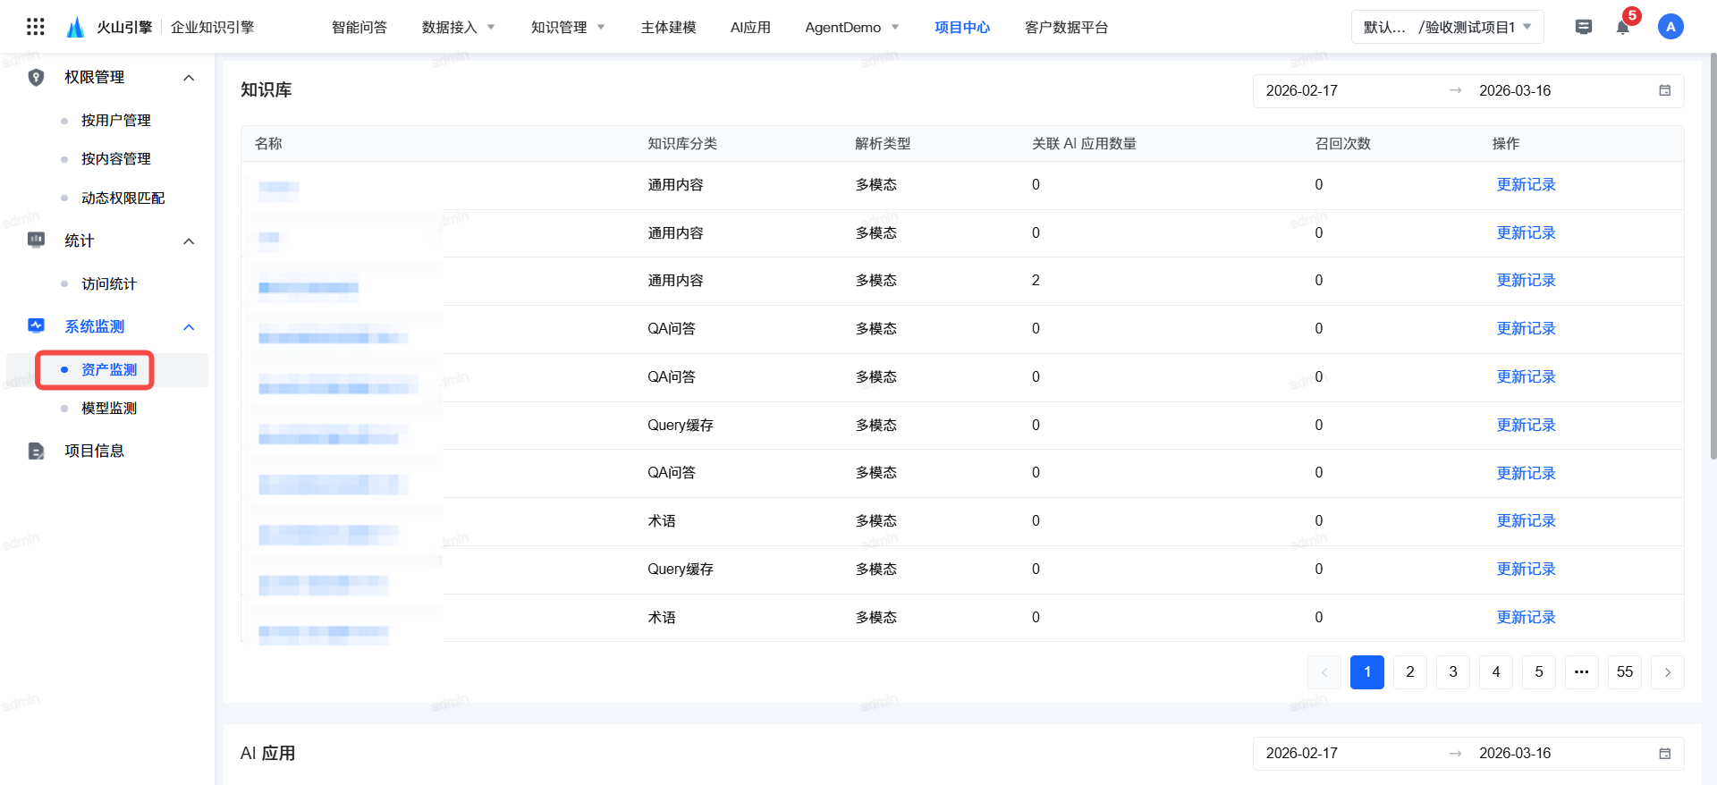
Task: Open 更新记录 for the first knowledge base row
Action: [x=1526, y=185]
